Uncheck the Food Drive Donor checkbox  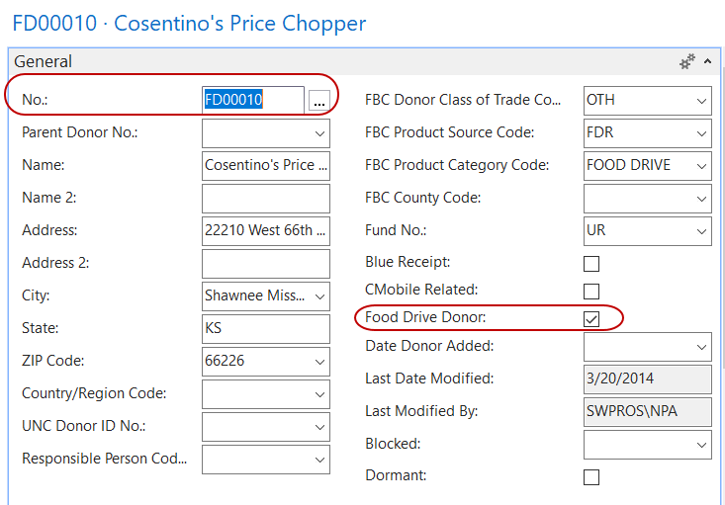[x=591, y=318]
